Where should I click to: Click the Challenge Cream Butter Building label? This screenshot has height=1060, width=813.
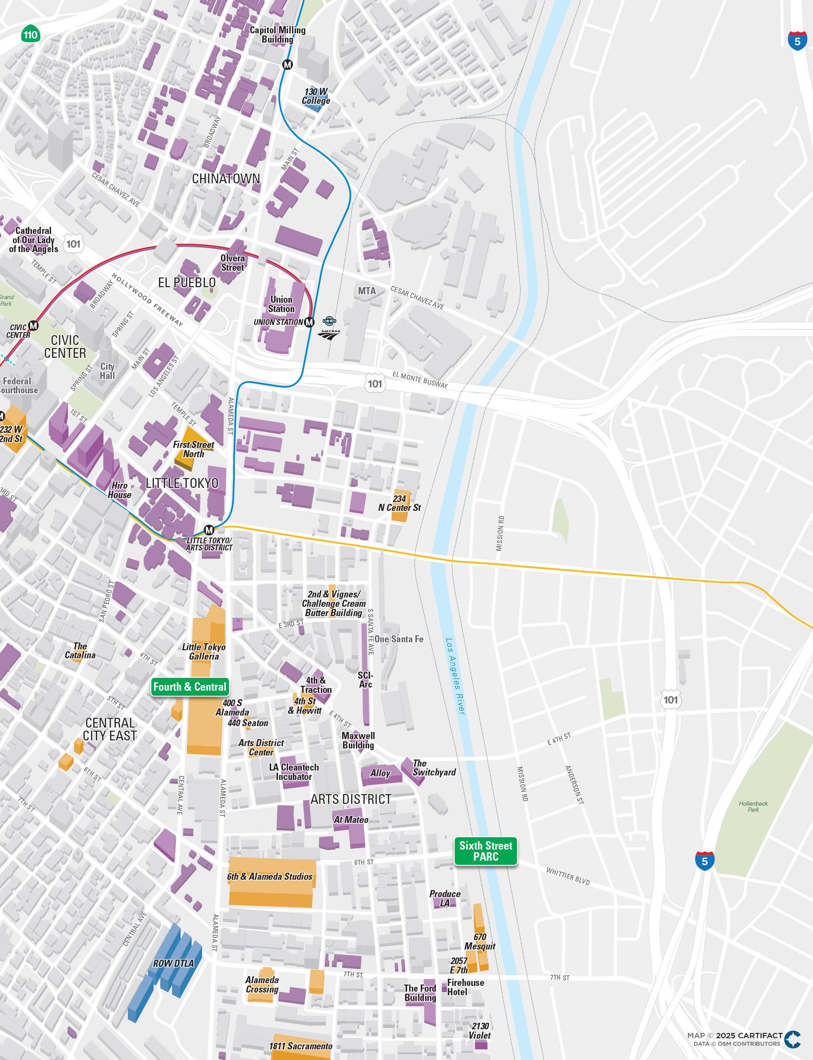(334, 604)
